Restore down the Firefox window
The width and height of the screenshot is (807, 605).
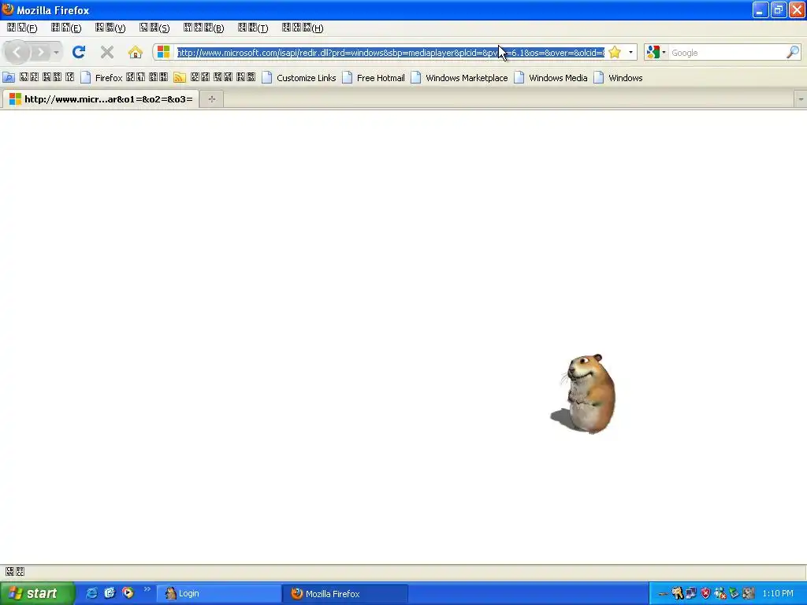(779, 9)
